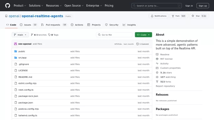View the 1 Commit history link
Screen dimensions: 214x120
point(143,44)
